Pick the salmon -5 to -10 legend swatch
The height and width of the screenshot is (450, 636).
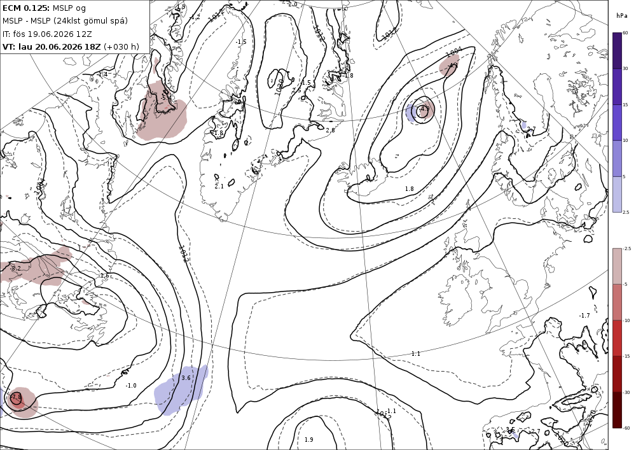point(617,302)
